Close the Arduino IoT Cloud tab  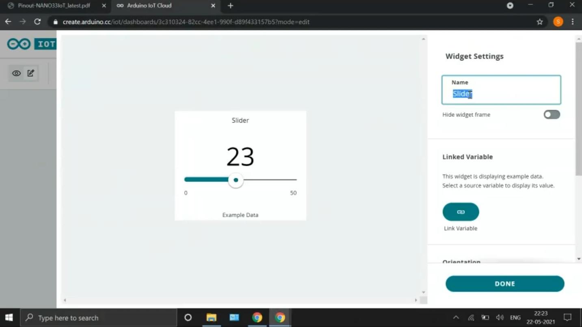[213, 6]
